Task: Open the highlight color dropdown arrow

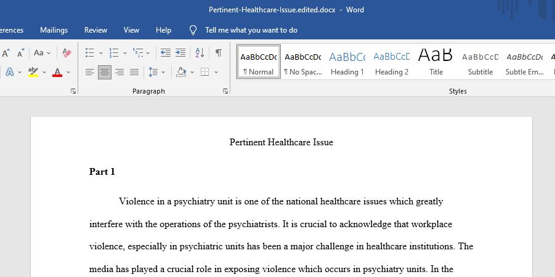Action: point(44,73)
